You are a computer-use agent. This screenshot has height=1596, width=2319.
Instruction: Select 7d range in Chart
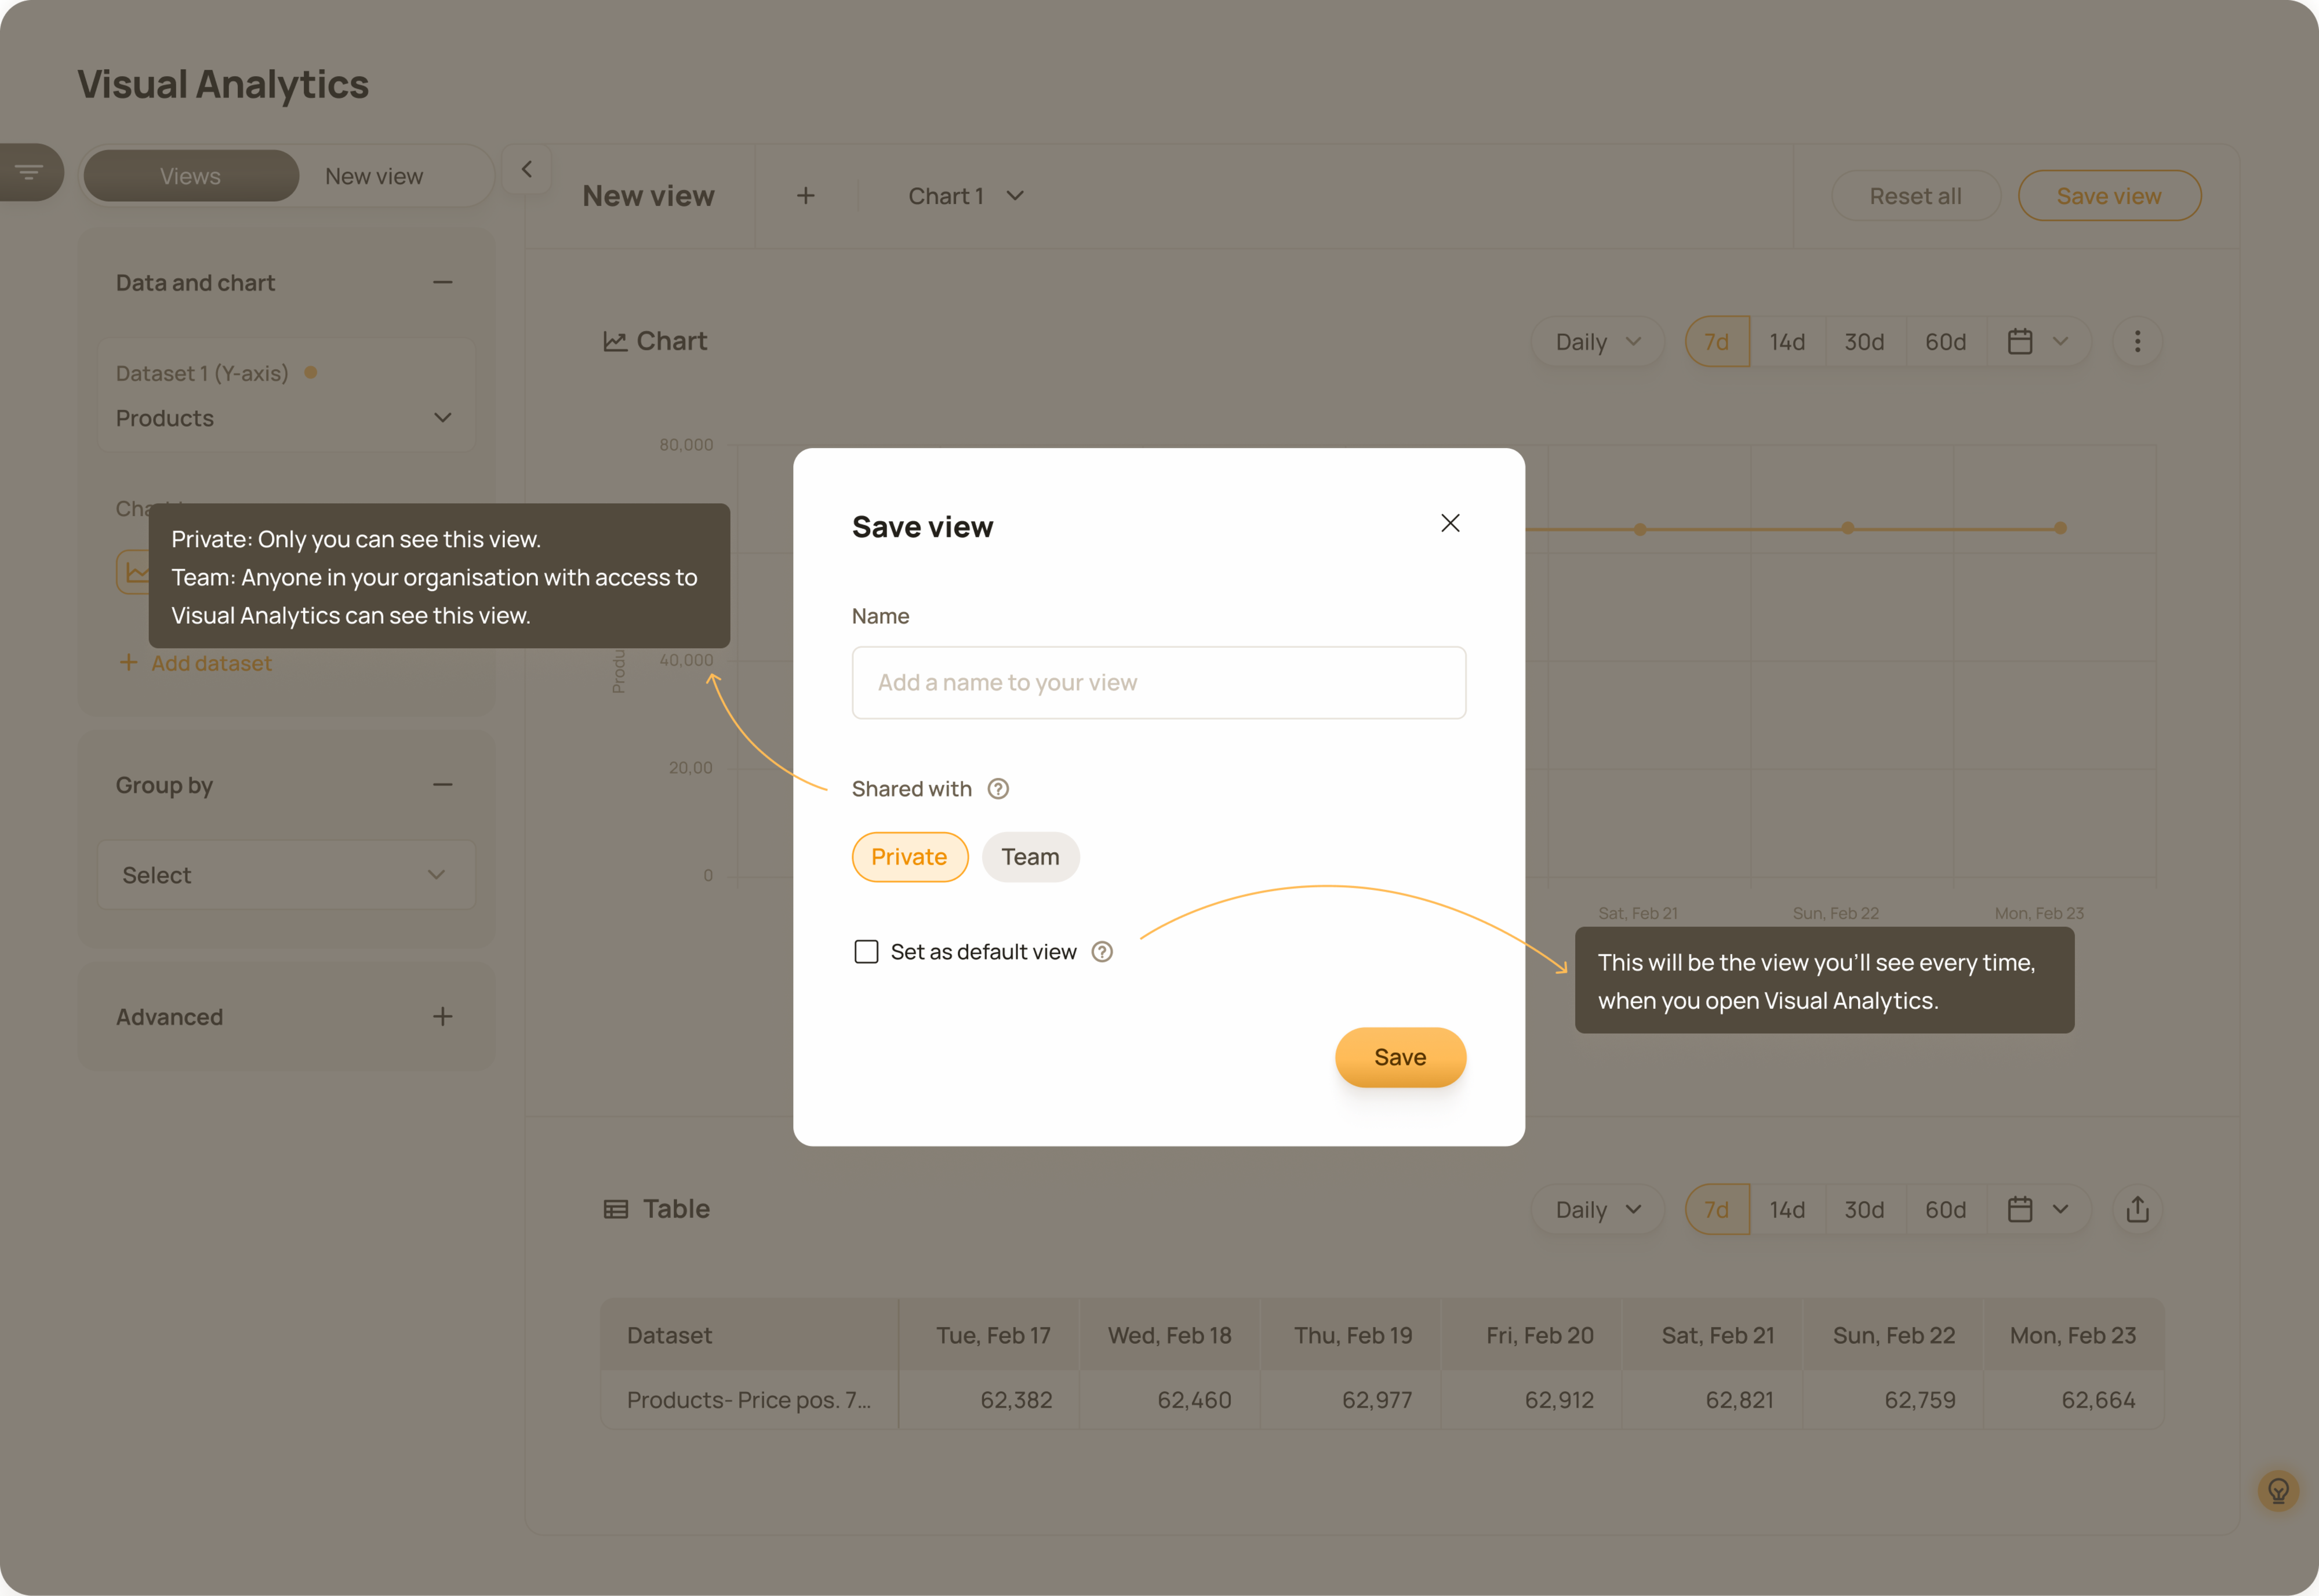click(1717, 342)
